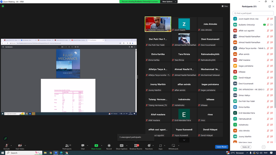Click the weather widget 27°C Berawan
276x155 pixels.
coord(235,153)
